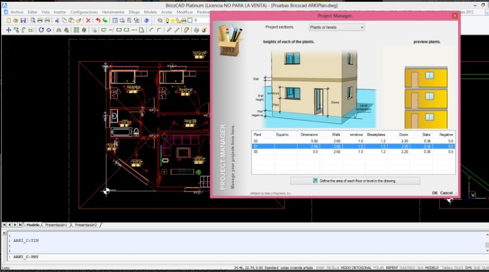Viewport: 489px width, 272px height.
Task: Switch to the Presentación2 tab
Action: pos(86,225)
